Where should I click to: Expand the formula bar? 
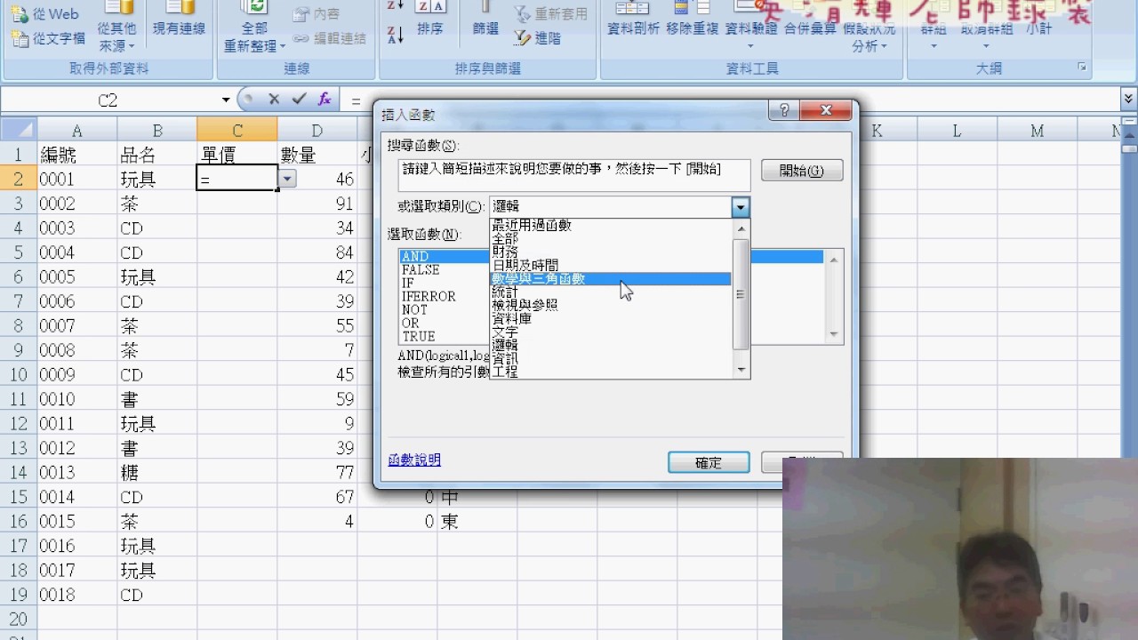click(1128, 100)
